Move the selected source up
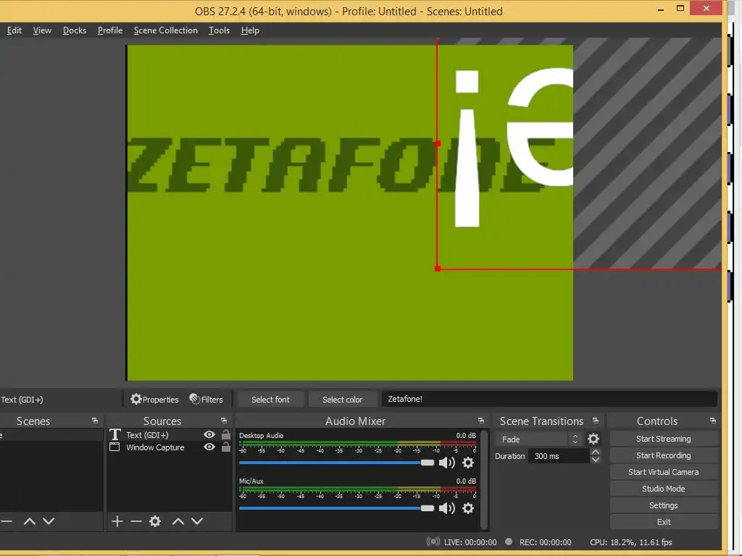The width and height of the screenshot is (742, 556). click(x=178, y=521)
